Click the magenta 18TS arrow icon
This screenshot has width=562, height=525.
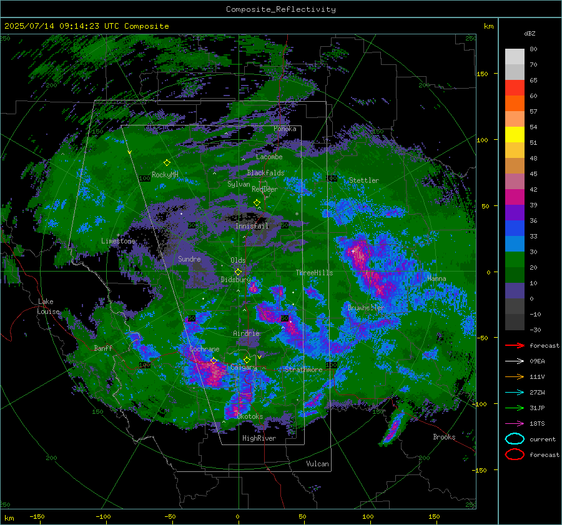click(x=515, y=424)
